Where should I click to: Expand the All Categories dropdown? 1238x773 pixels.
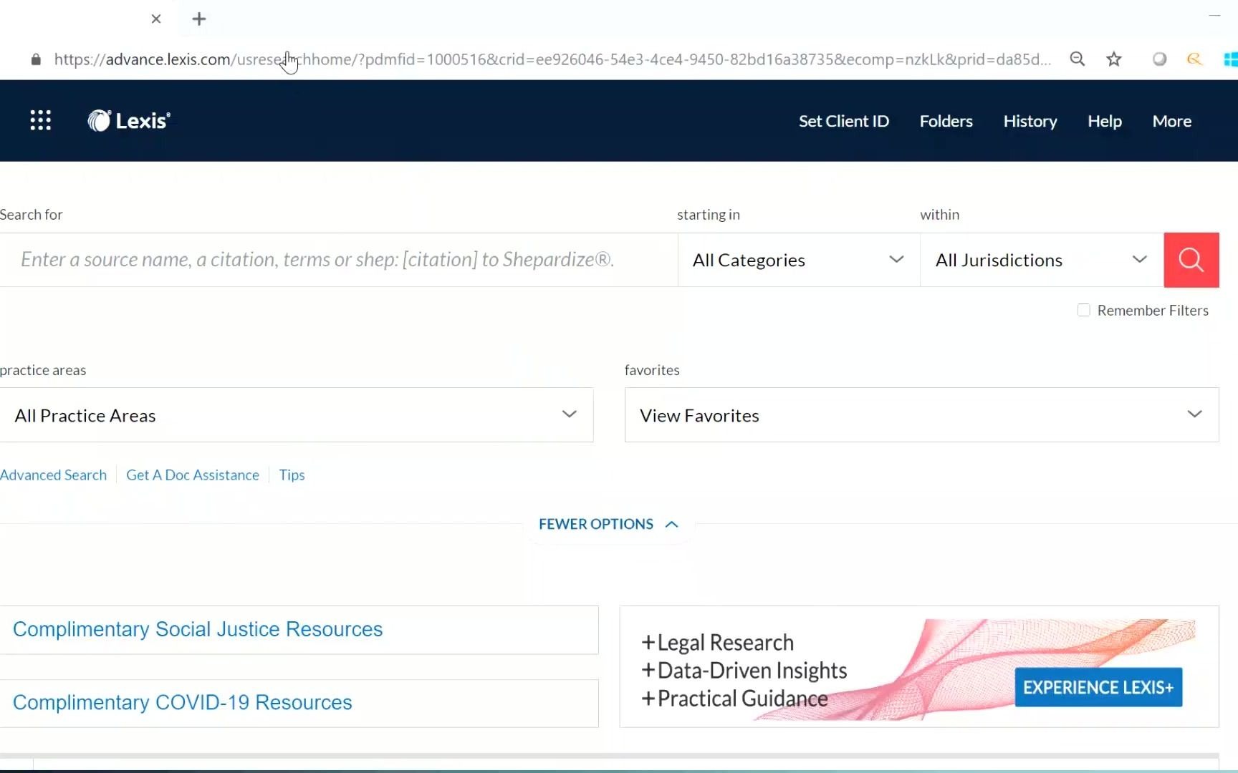coord(799,260)
